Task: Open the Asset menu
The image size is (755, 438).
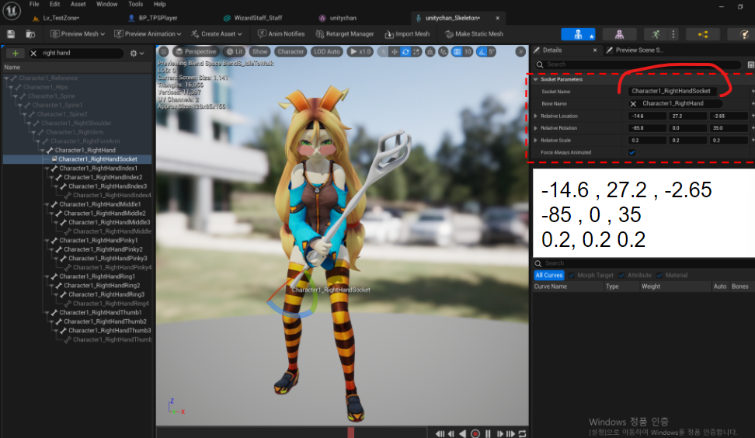Action: tap(78, 4)
